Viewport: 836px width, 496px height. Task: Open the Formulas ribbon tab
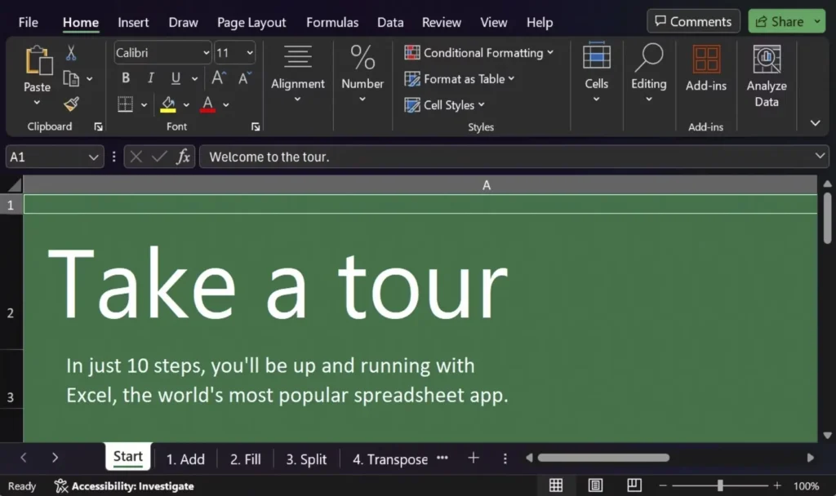click(x=332, y=23)
